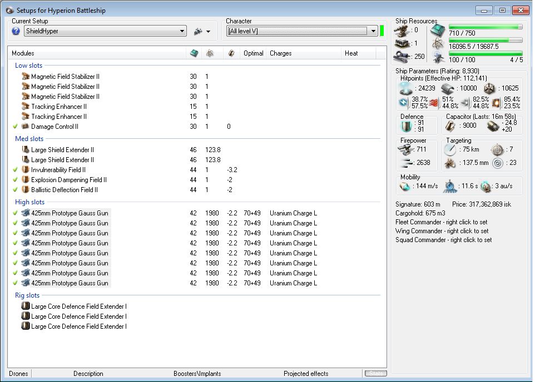Toggle the Damage Control II active checkmark
The image size is (535, 382).
point(16,127)
